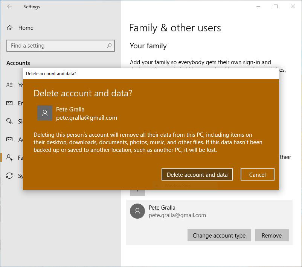Select Pete Gralla name in users list
The width and height of the screenshot is (302, 267).
click(x=162, y=207)
